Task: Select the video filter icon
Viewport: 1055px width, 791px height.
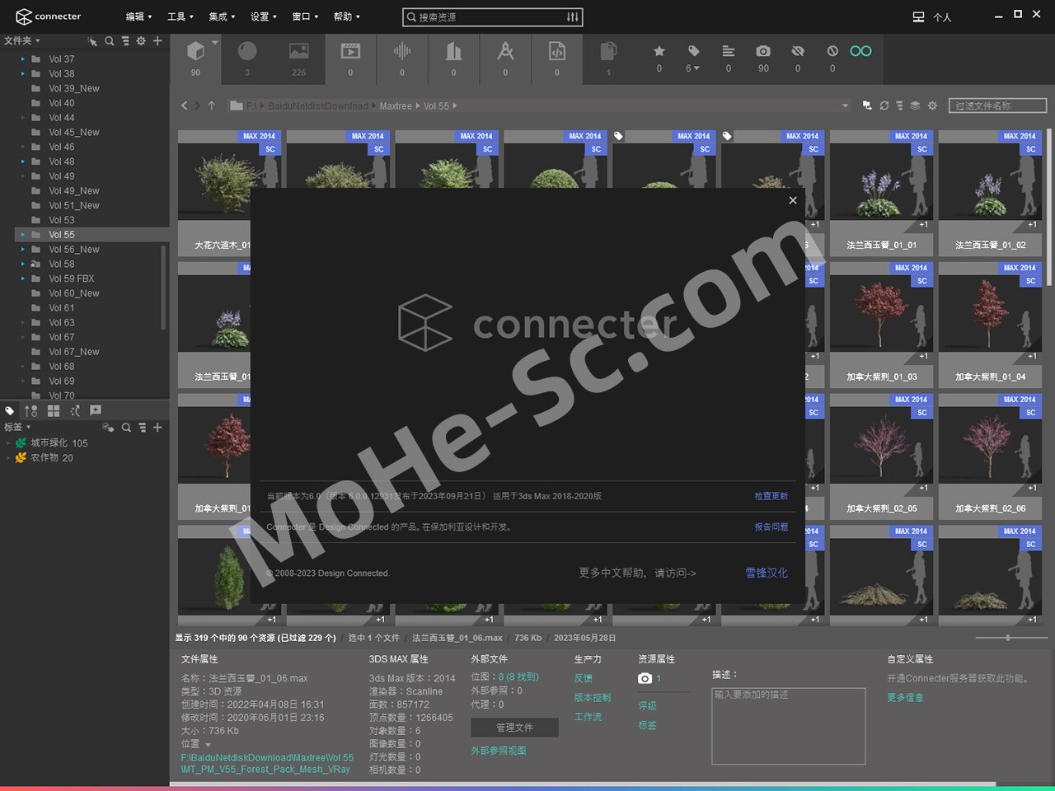Action: click(x=350, y=52)
